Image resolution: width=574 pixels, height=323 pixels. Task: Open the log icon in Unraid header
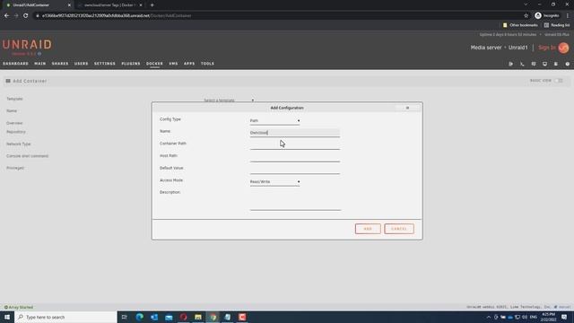[556, 64]
